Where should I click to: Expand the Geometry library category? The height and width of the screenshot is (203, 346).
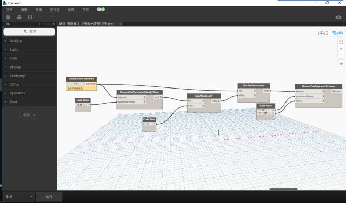coord(17,76)
